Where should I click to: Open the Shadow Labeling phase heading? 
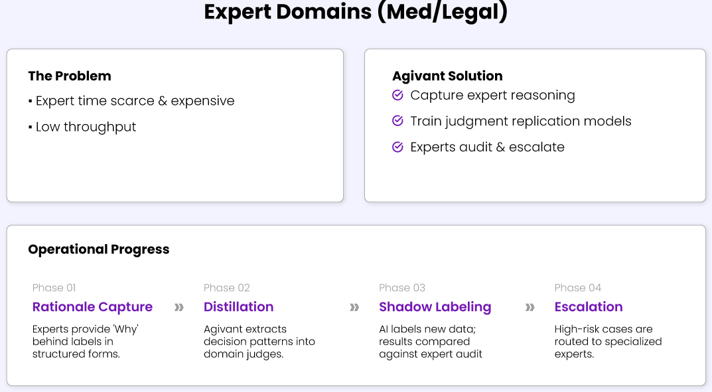[435, 307]
